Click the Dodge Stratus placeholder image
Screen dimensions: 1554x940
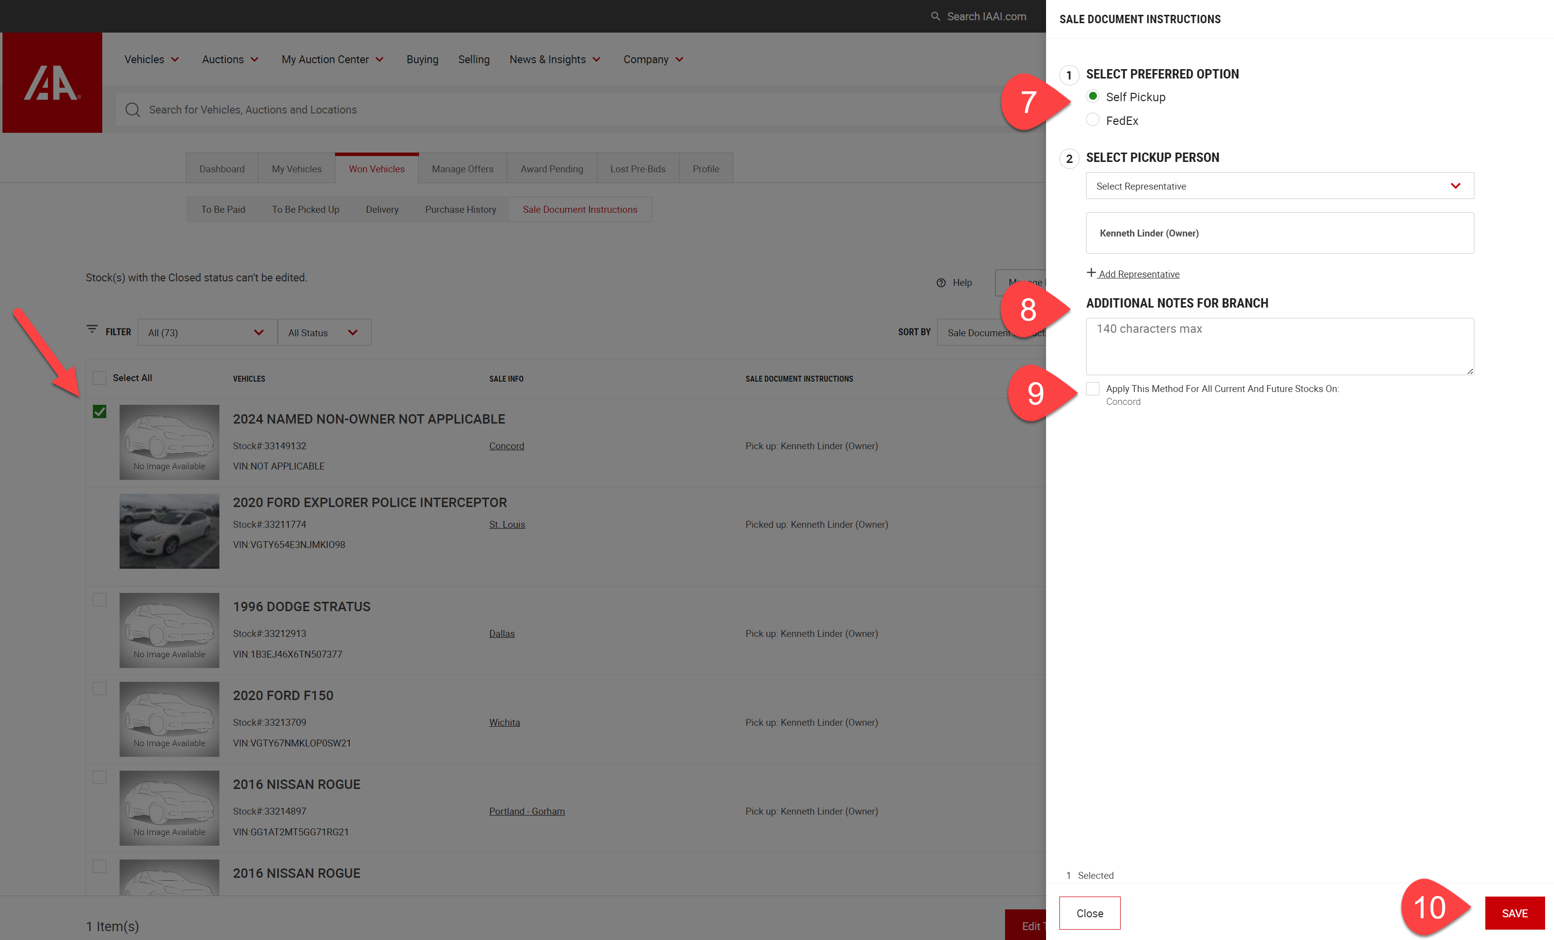(169, 630)
